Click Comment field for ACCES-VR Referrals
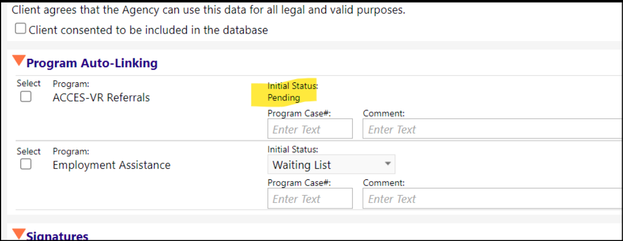This screenshot has height=241, width=623. pos(492,129)
